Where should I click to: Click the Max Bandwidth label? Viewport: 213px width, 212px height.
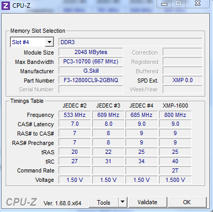pos(34,62)
